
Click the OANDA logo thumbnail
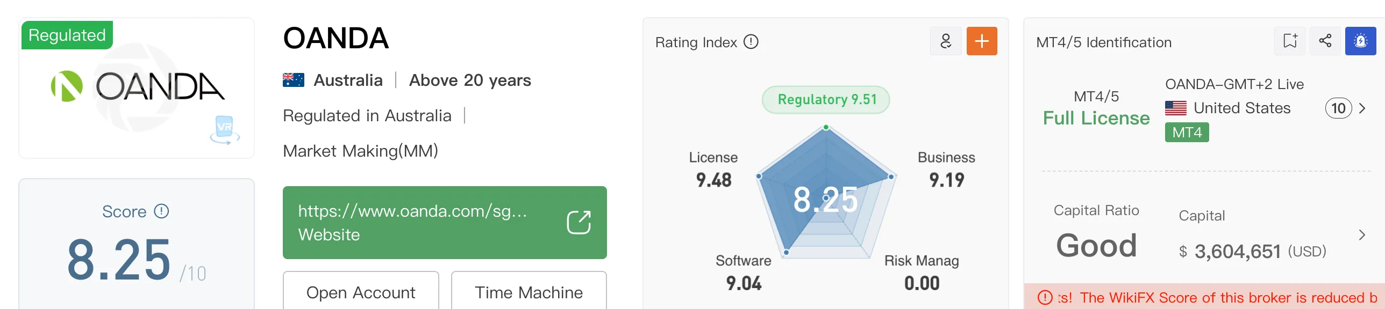click(137, 88)
